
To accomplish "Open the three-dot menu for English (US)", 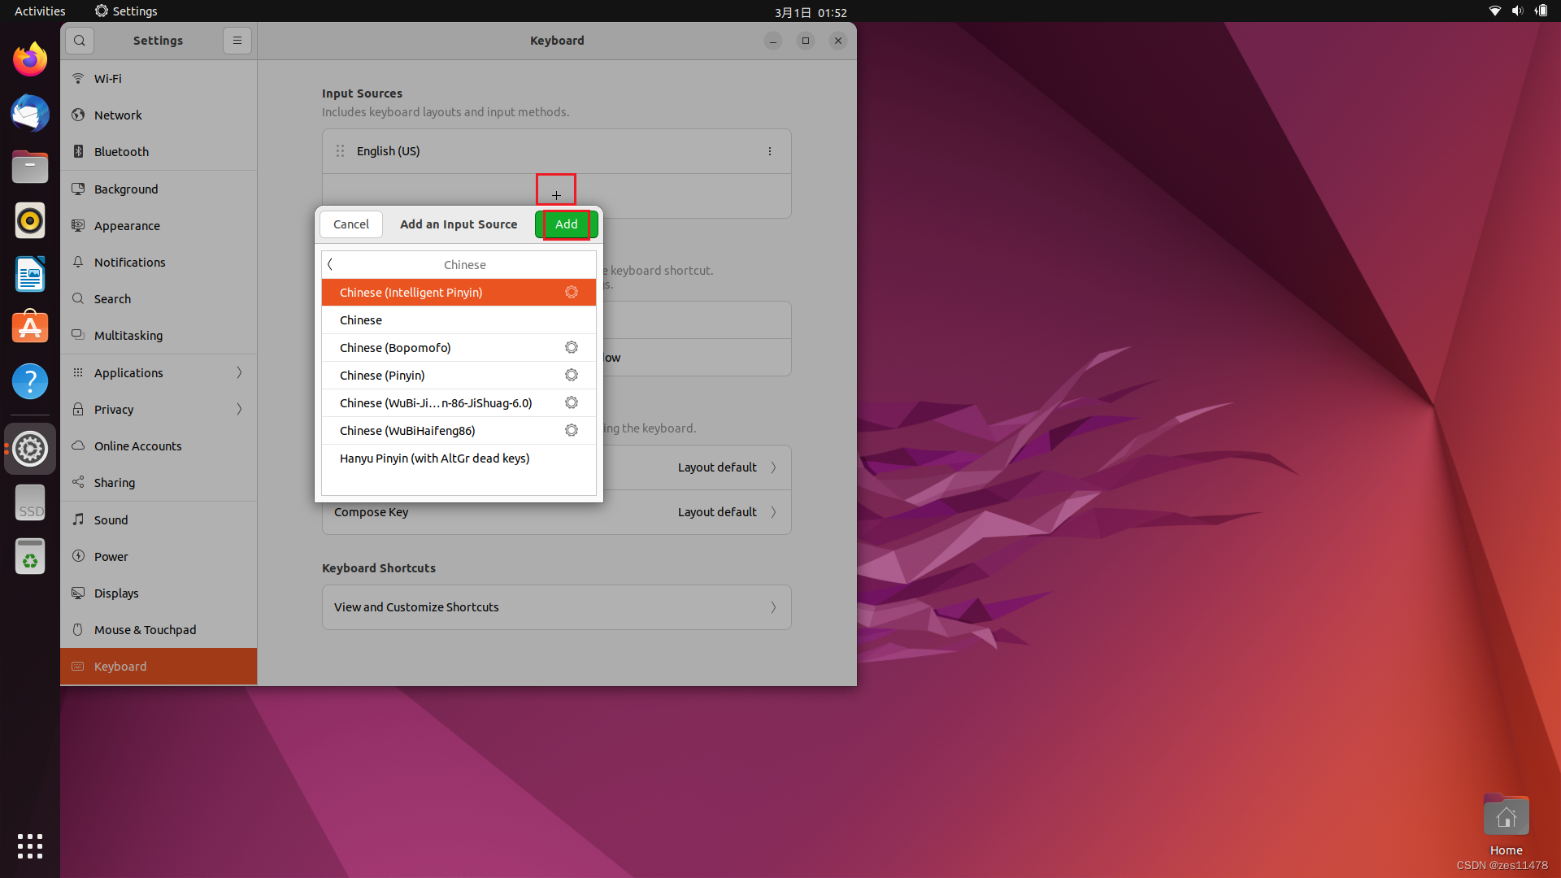I will [x=769, y=150].
